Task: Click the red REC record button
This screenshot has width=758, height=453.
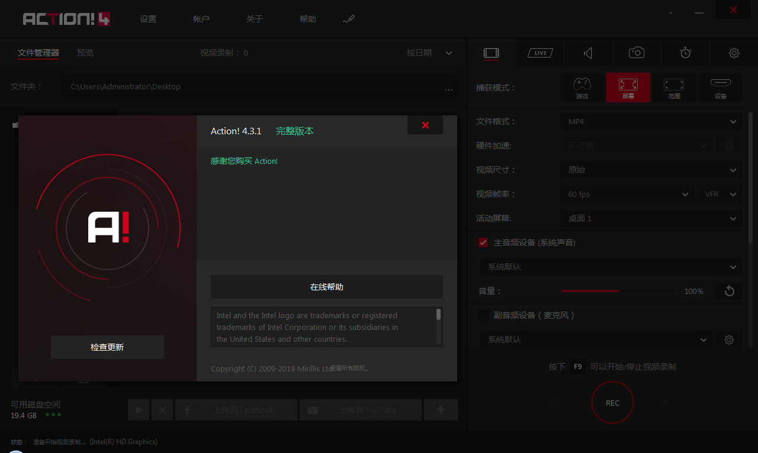Action: [612, 403]
